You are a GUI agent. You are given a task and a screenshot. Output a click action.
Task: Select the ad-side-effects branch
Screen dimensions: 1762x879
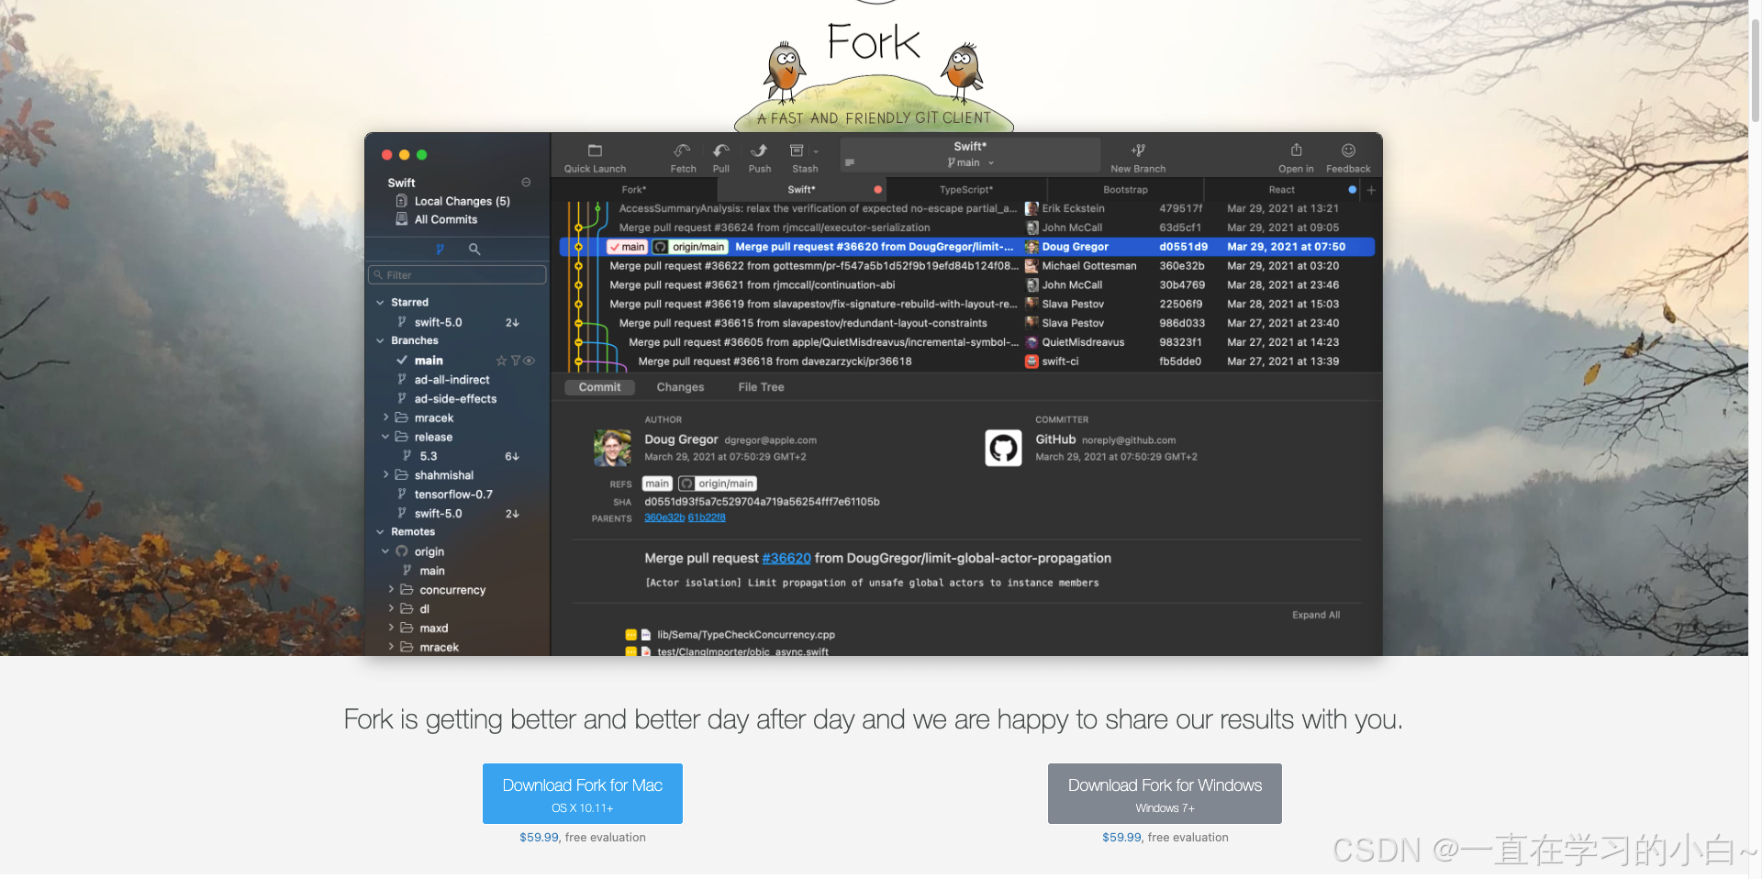pyautogui.click(x=455, y=399)
